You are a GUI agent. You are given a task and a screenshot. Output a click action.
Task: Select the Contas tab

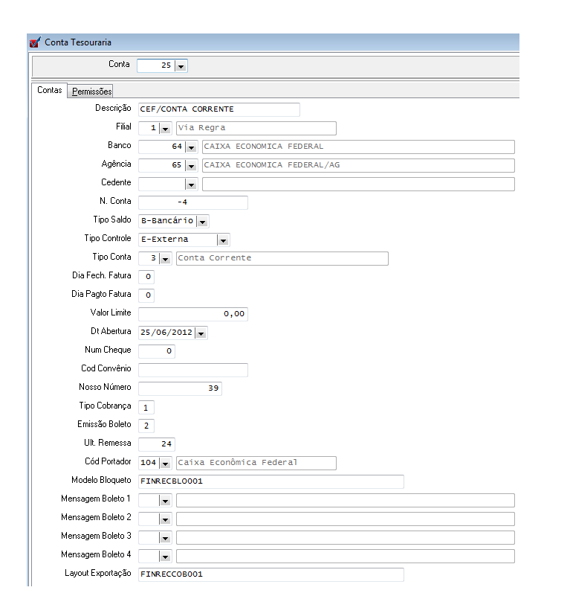[50, 91]
